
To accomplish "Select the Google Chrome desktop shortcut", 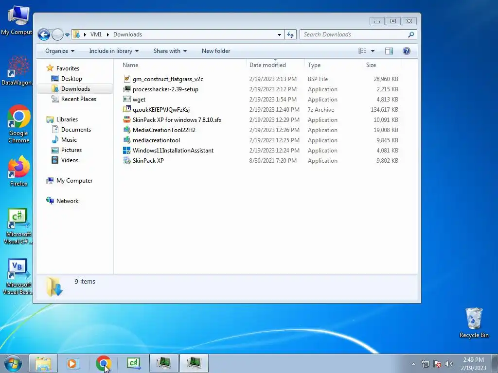I will (x=18, y=124).
